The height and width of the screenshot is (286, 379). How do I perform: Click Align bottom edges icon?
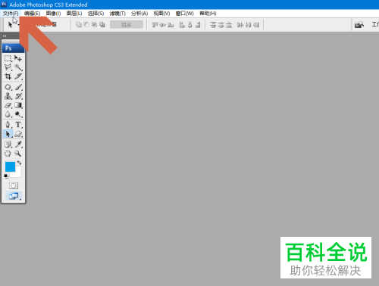click(x=171, y=25)
